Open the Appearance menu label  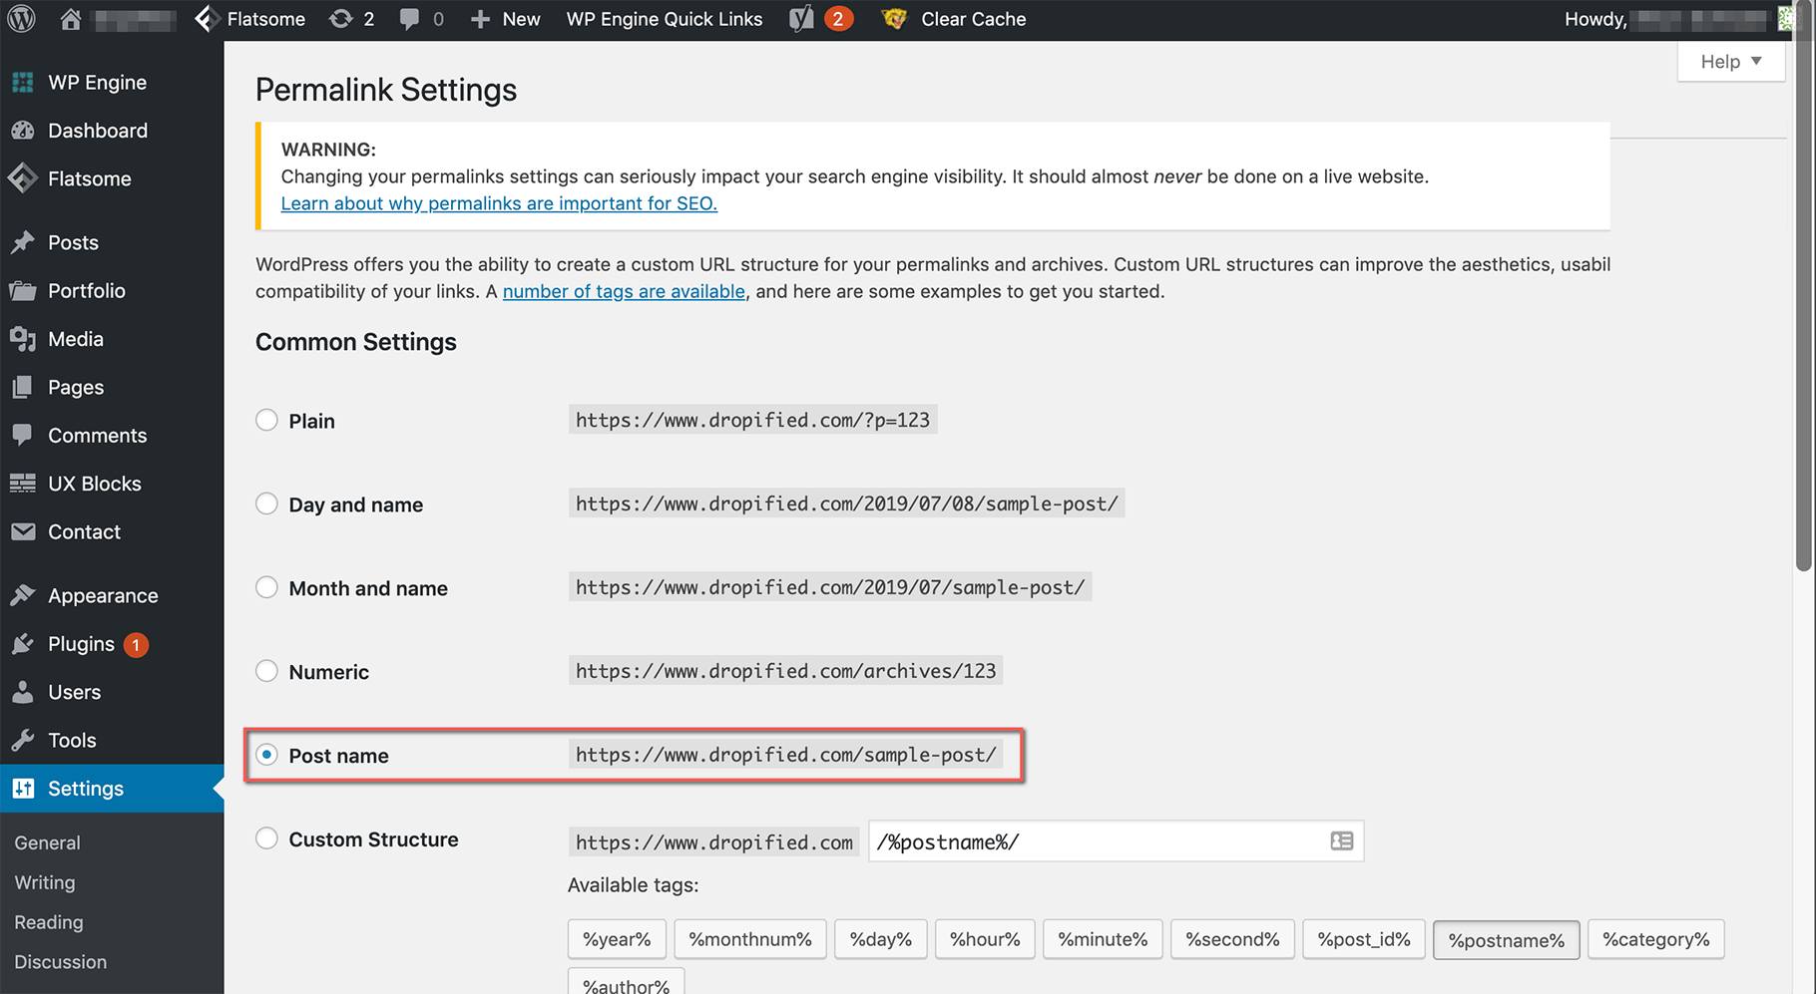click(x=103, y=595)
